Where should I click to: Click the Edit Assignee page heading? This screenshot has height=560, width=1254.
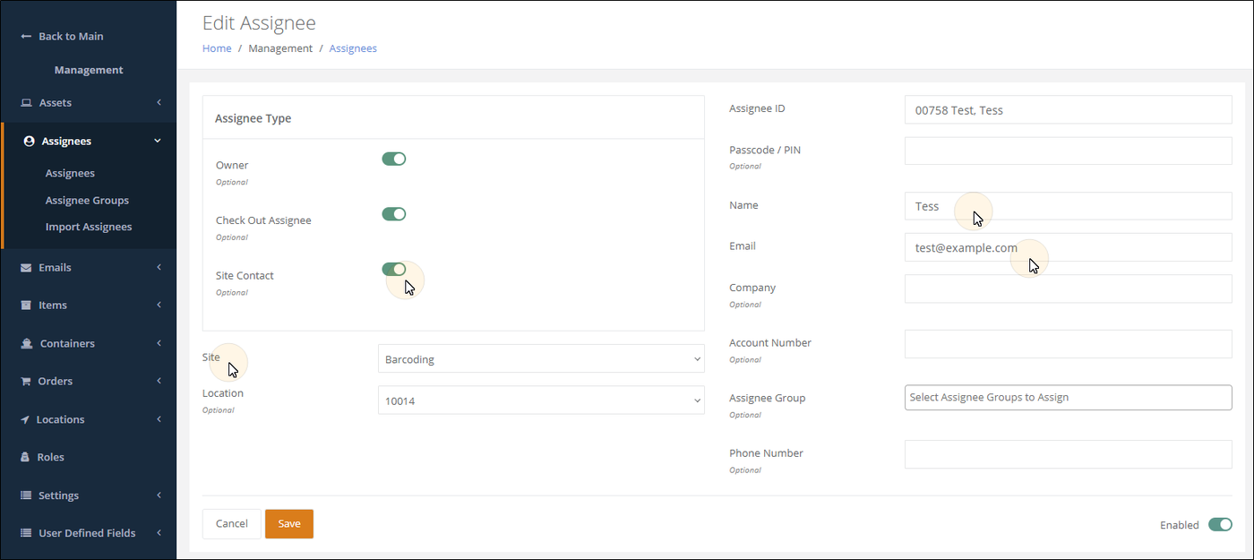[x=259, y=23]
